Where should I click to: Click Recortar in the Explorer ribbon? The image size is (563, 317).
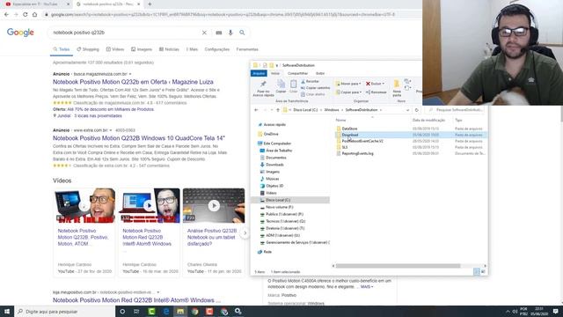[x=310, y=82]
